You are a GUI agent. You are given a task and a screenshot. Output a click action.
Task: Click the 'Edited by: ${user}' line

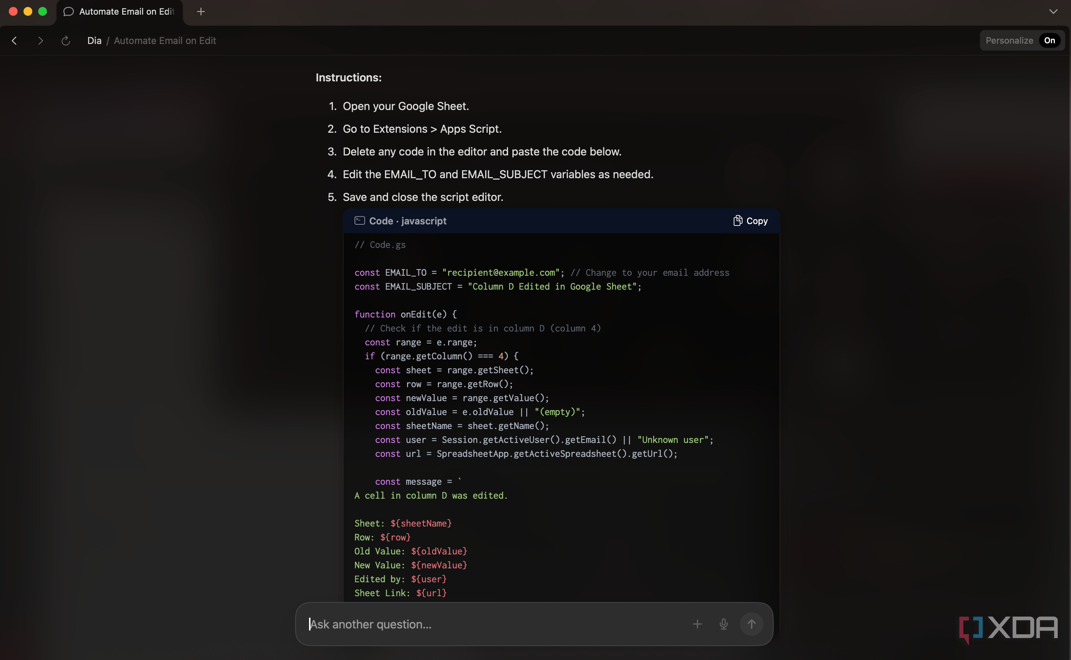coord(400,579)
